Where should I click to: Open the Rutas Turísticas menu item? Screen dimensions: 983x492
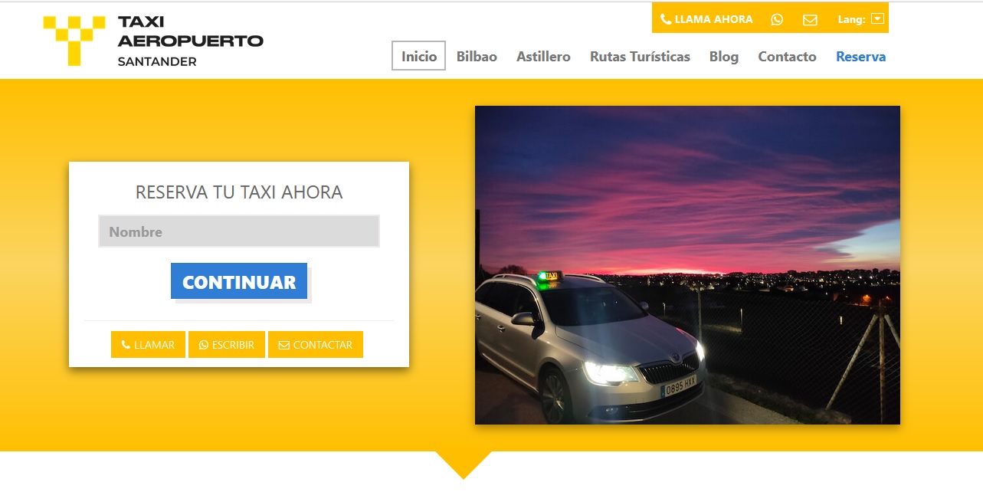[x=640, y=57]
